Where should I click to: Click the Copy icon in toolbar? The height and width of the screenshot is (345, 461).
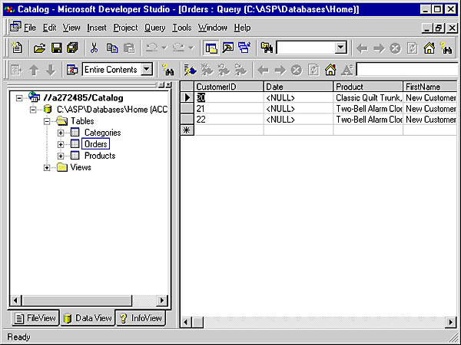click(x=112, y=48)
